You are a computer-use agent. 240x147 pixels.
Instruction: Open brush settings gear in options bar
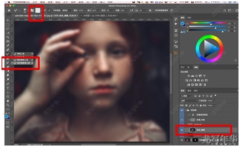150,10
